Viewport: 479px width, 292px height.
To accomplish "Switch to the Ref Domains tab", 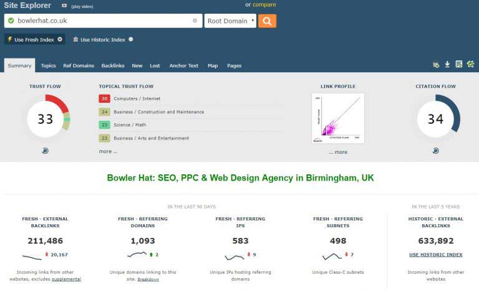I will click(x=79, y=65).
